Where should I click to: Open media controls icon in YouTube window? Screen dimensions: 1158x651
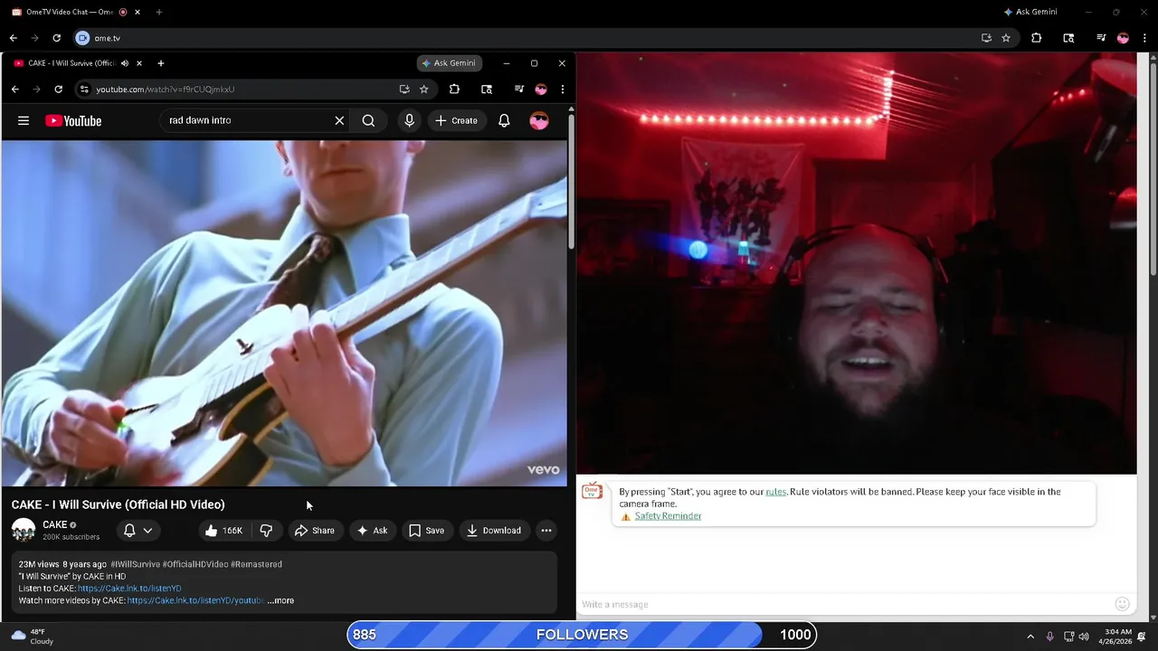(x=518, y=90)
